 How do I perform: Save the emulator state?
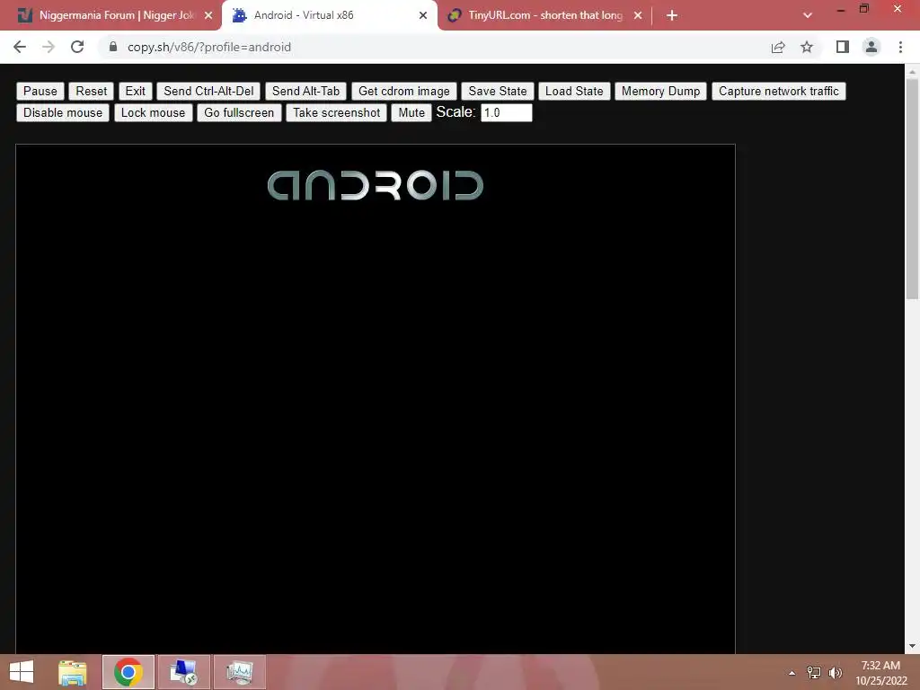tap(498, 91)
